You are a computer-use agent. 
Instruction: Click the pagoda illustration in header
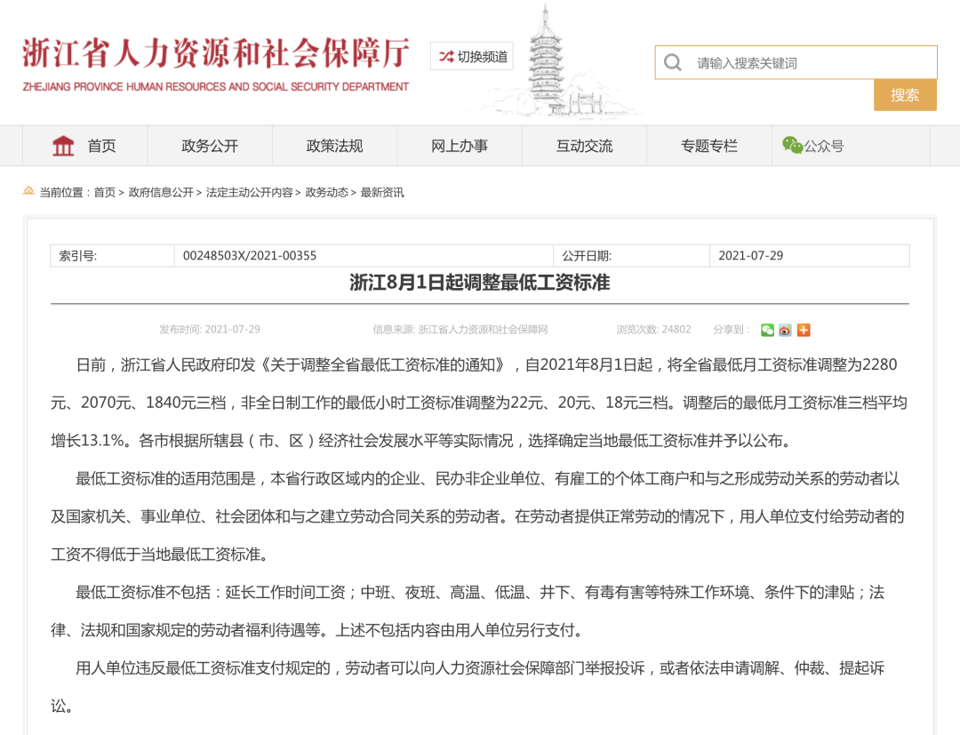coord(545,60)
